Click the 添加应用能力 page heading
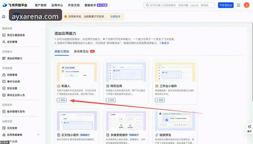The image size is (253, 144). coord(65,33)
